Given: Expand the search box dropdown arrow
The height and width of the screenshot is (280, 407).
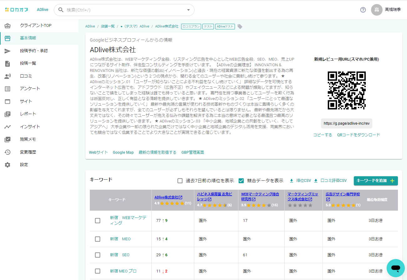Looking at the screenshot, I should [188, 10].
